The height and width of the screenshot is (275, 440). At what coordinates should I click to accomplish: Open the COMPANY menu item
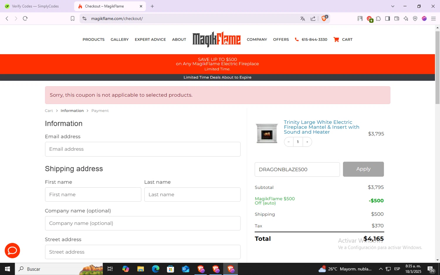tap(257, 40)
